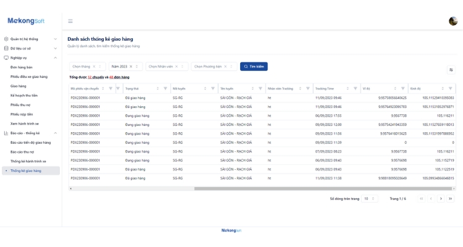Click the 12 chuyến link
This screenshot has height=247, width=463.
(96, 77)
